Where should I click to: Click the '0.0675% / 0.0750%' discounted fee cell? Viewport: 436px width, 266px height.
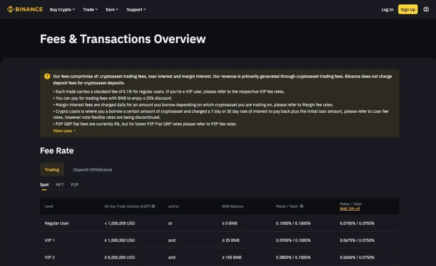pos(357,240)
